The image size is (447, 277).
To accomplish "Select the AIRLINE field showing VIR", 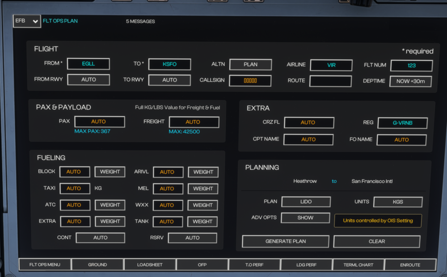I will click(331, 65).
